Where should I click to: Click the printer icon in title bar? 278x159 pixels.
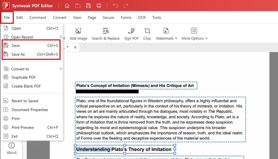(99, 6)
